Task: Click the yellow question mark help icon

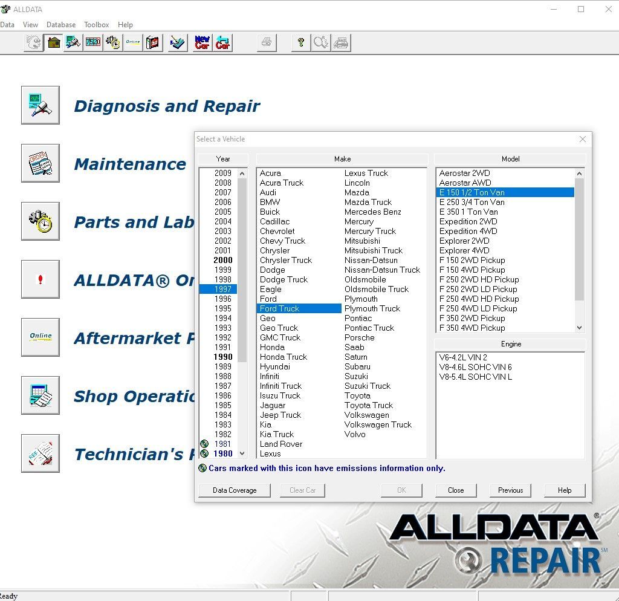Action: [x=300, y=42]
